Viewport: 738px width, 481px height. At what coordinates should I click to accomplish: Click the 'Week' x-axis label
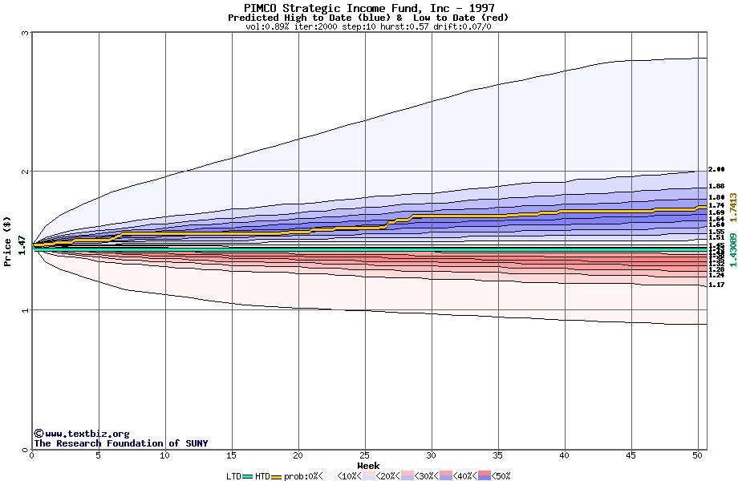click(368, 466)
